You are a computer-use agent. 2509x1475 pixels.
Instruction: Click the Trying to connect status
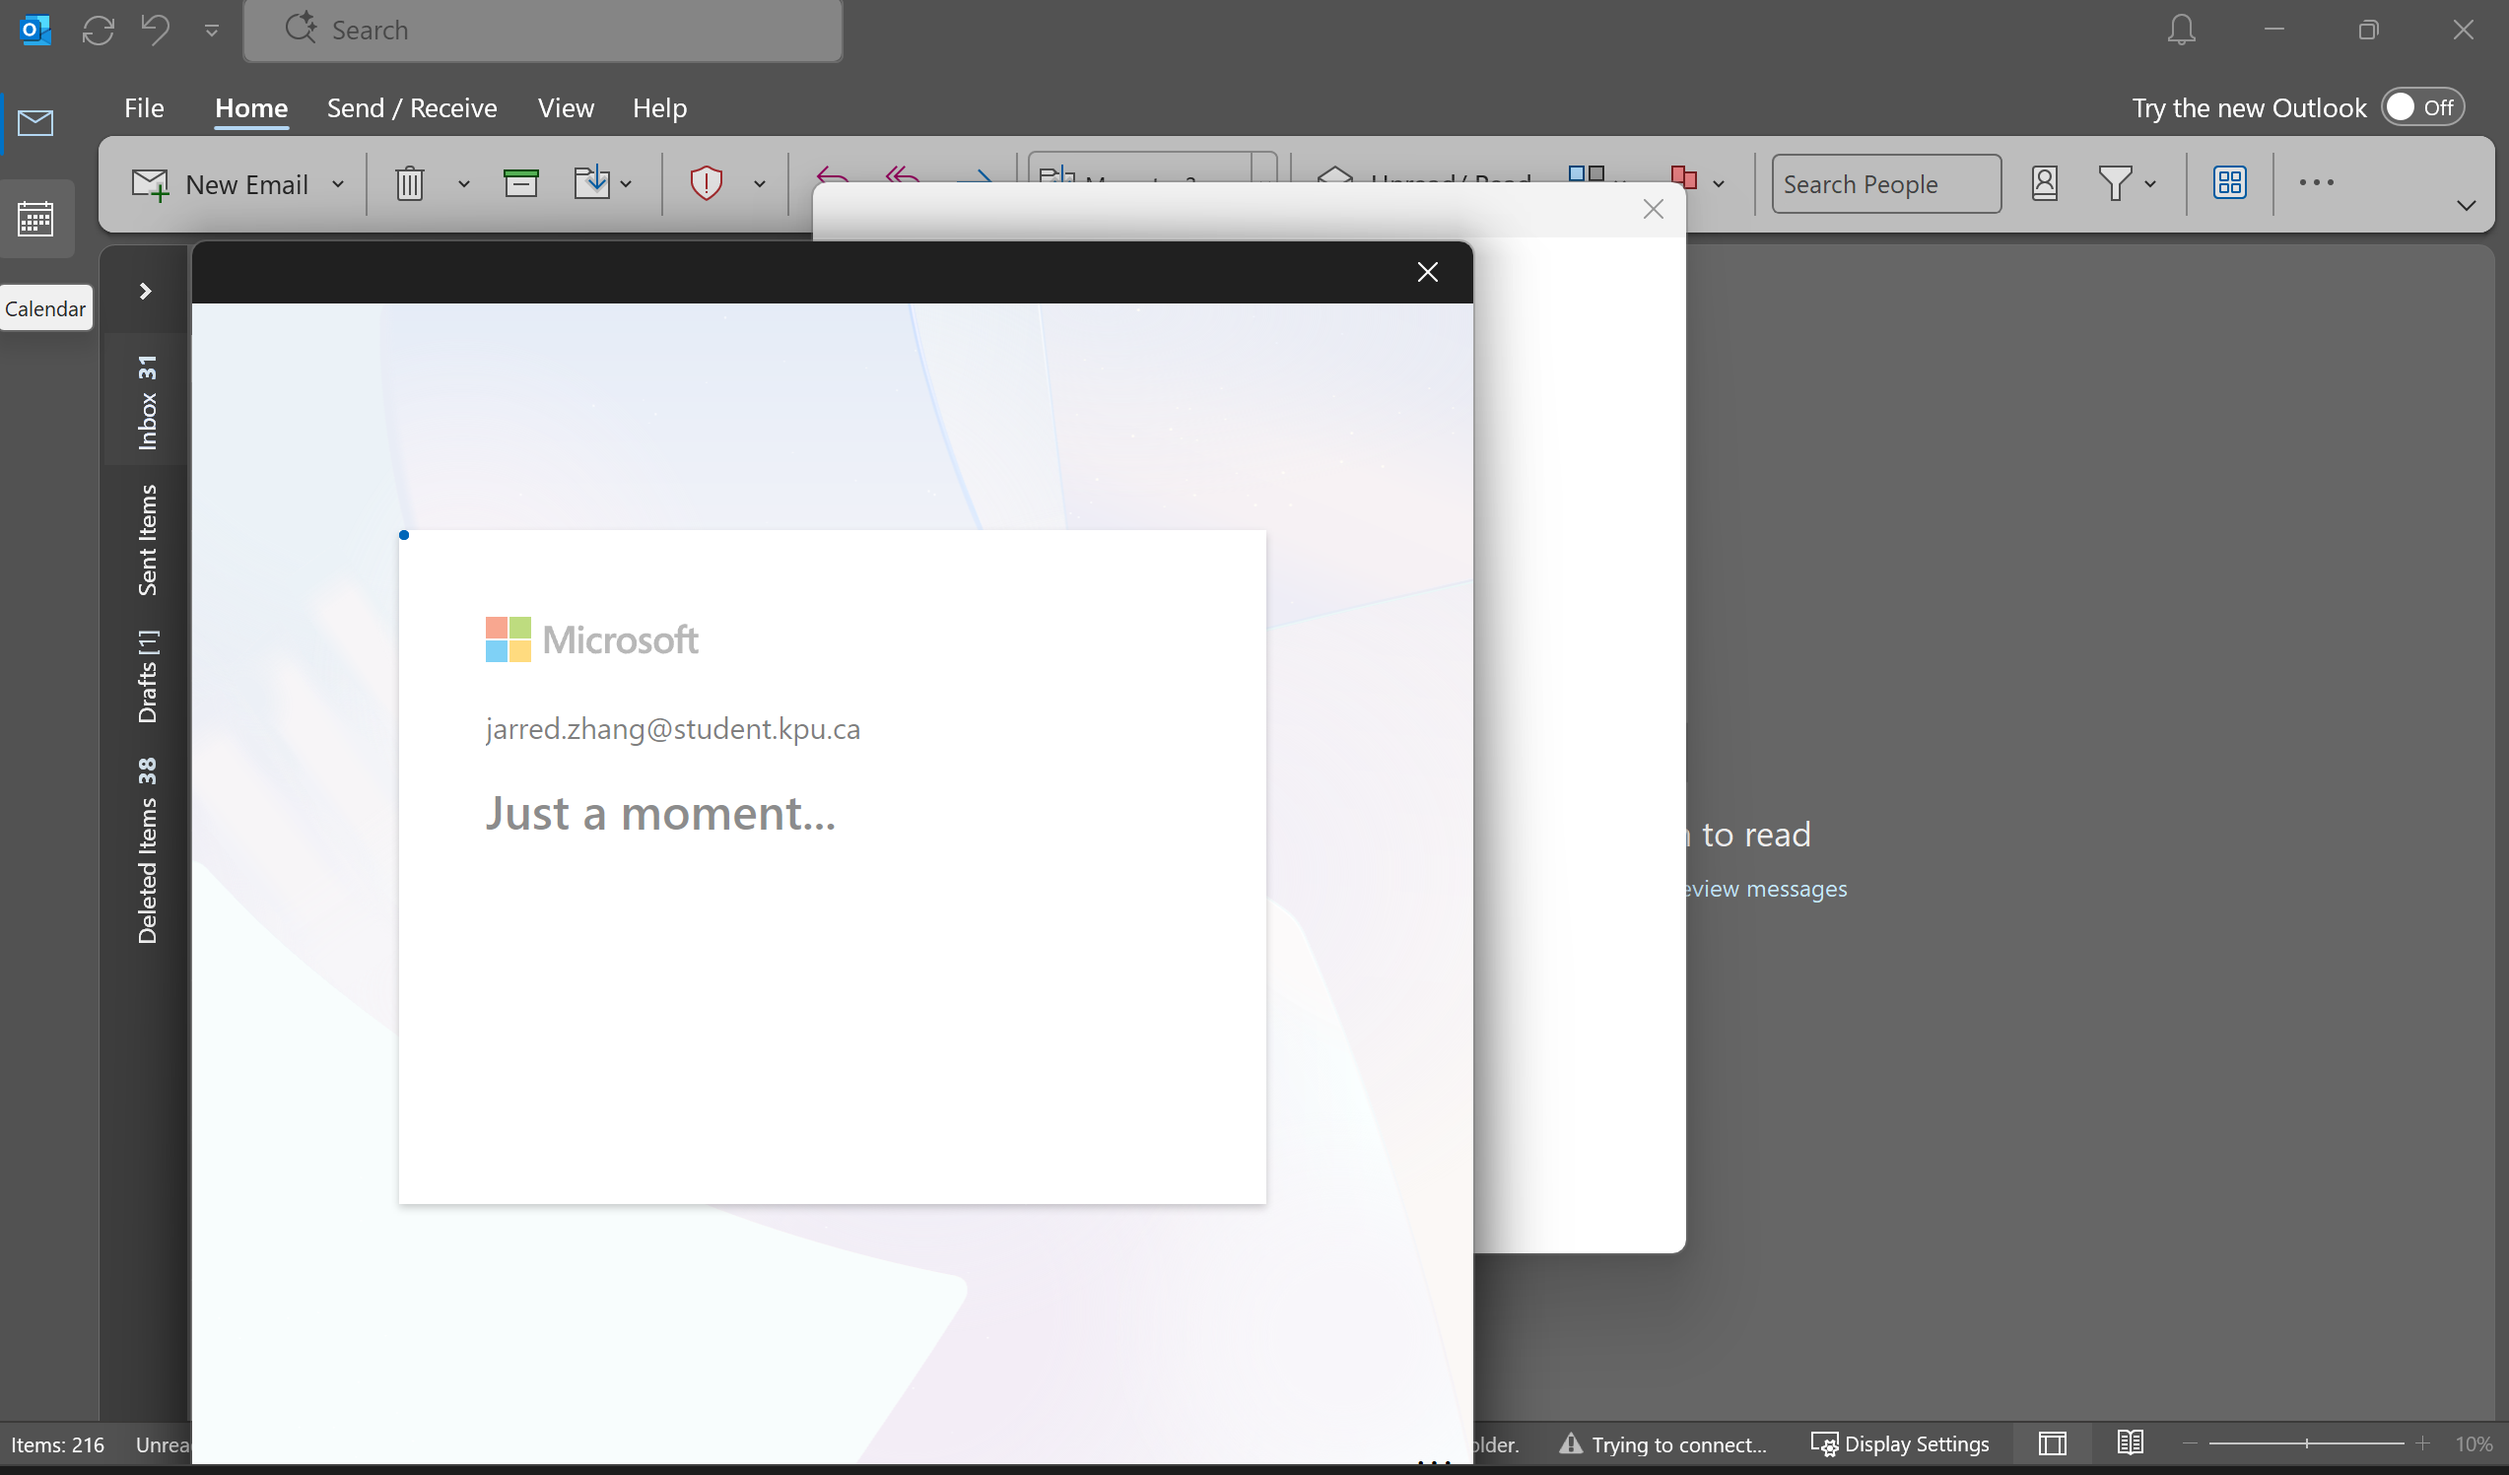coord(1662,1444)
